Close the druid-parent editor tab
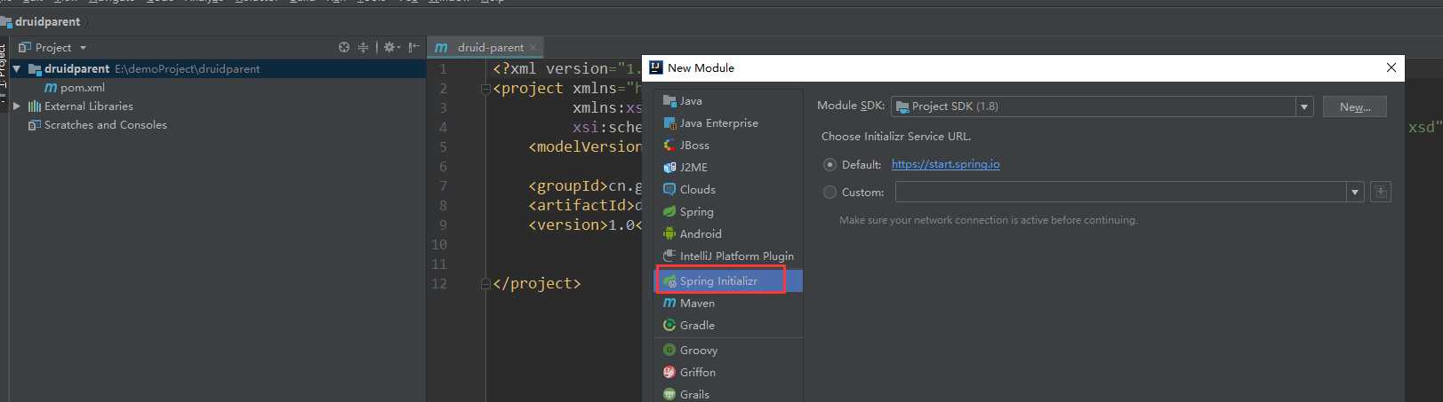The width and height of the screenshot is (1443, 402). (x=533, y=48)
